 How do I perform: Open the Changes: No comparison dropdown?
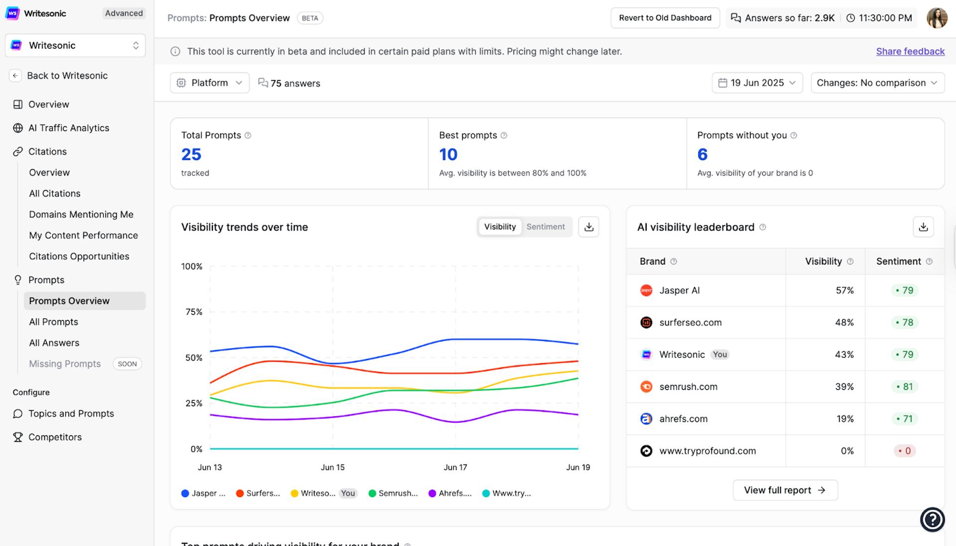pyautogui.click(x=877, y=83)
